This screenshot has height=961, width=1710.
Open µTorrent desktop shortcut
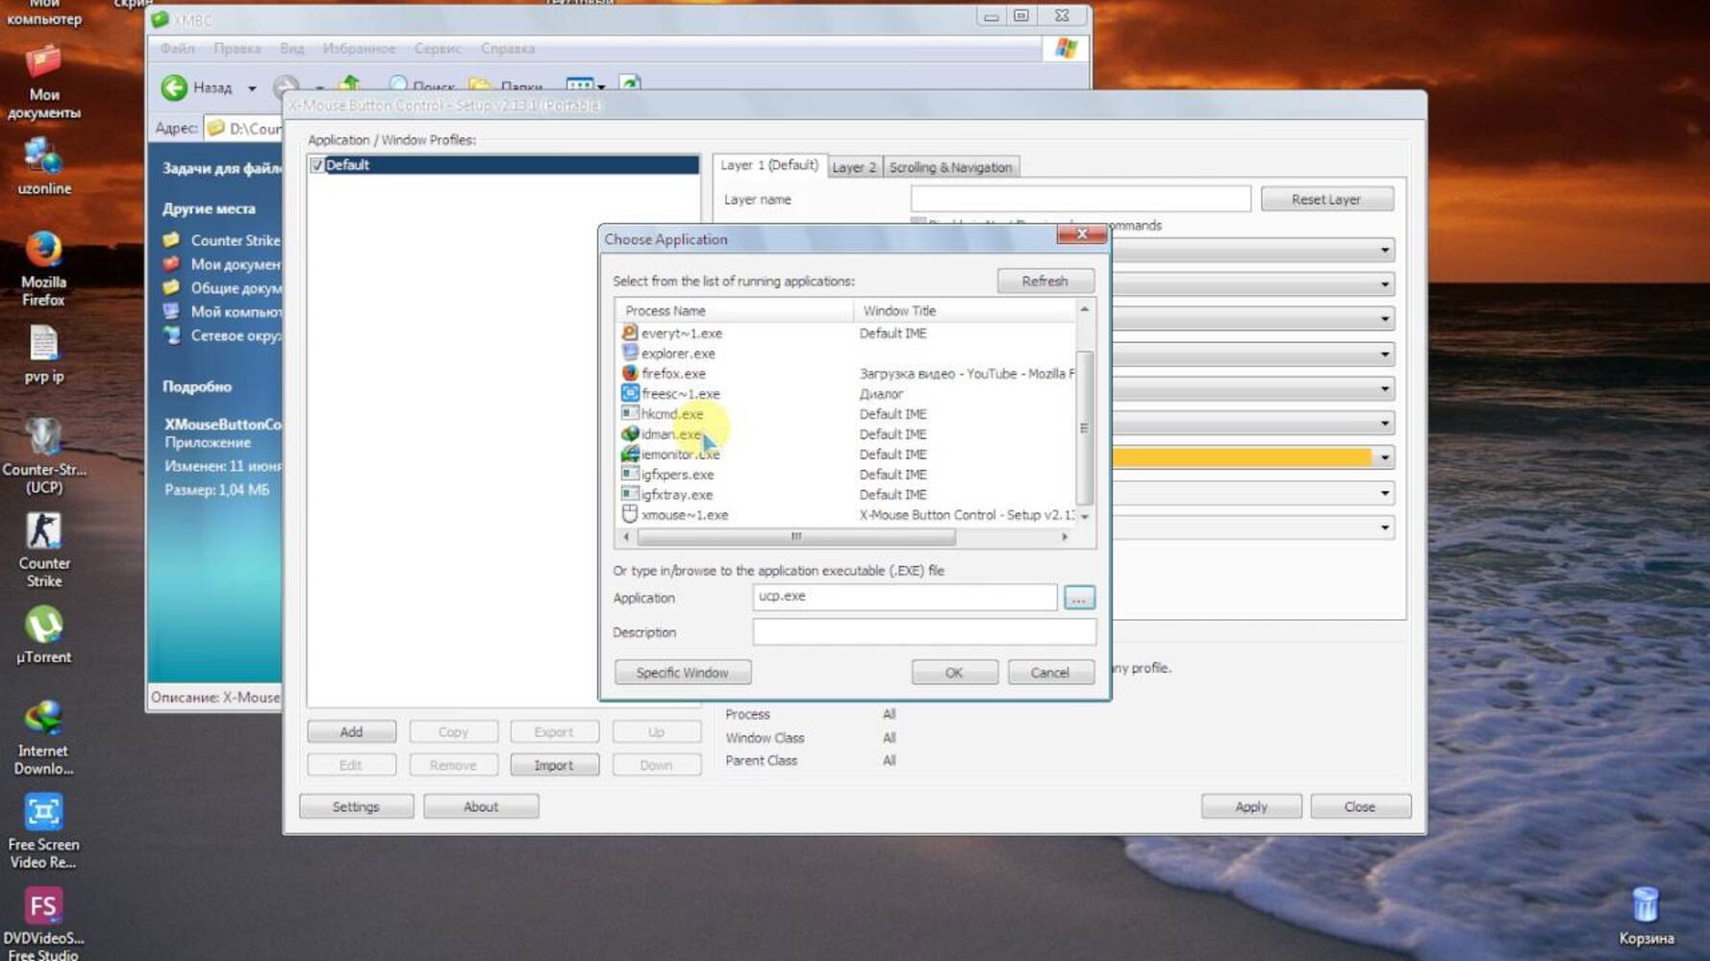[x=43, y=635]
